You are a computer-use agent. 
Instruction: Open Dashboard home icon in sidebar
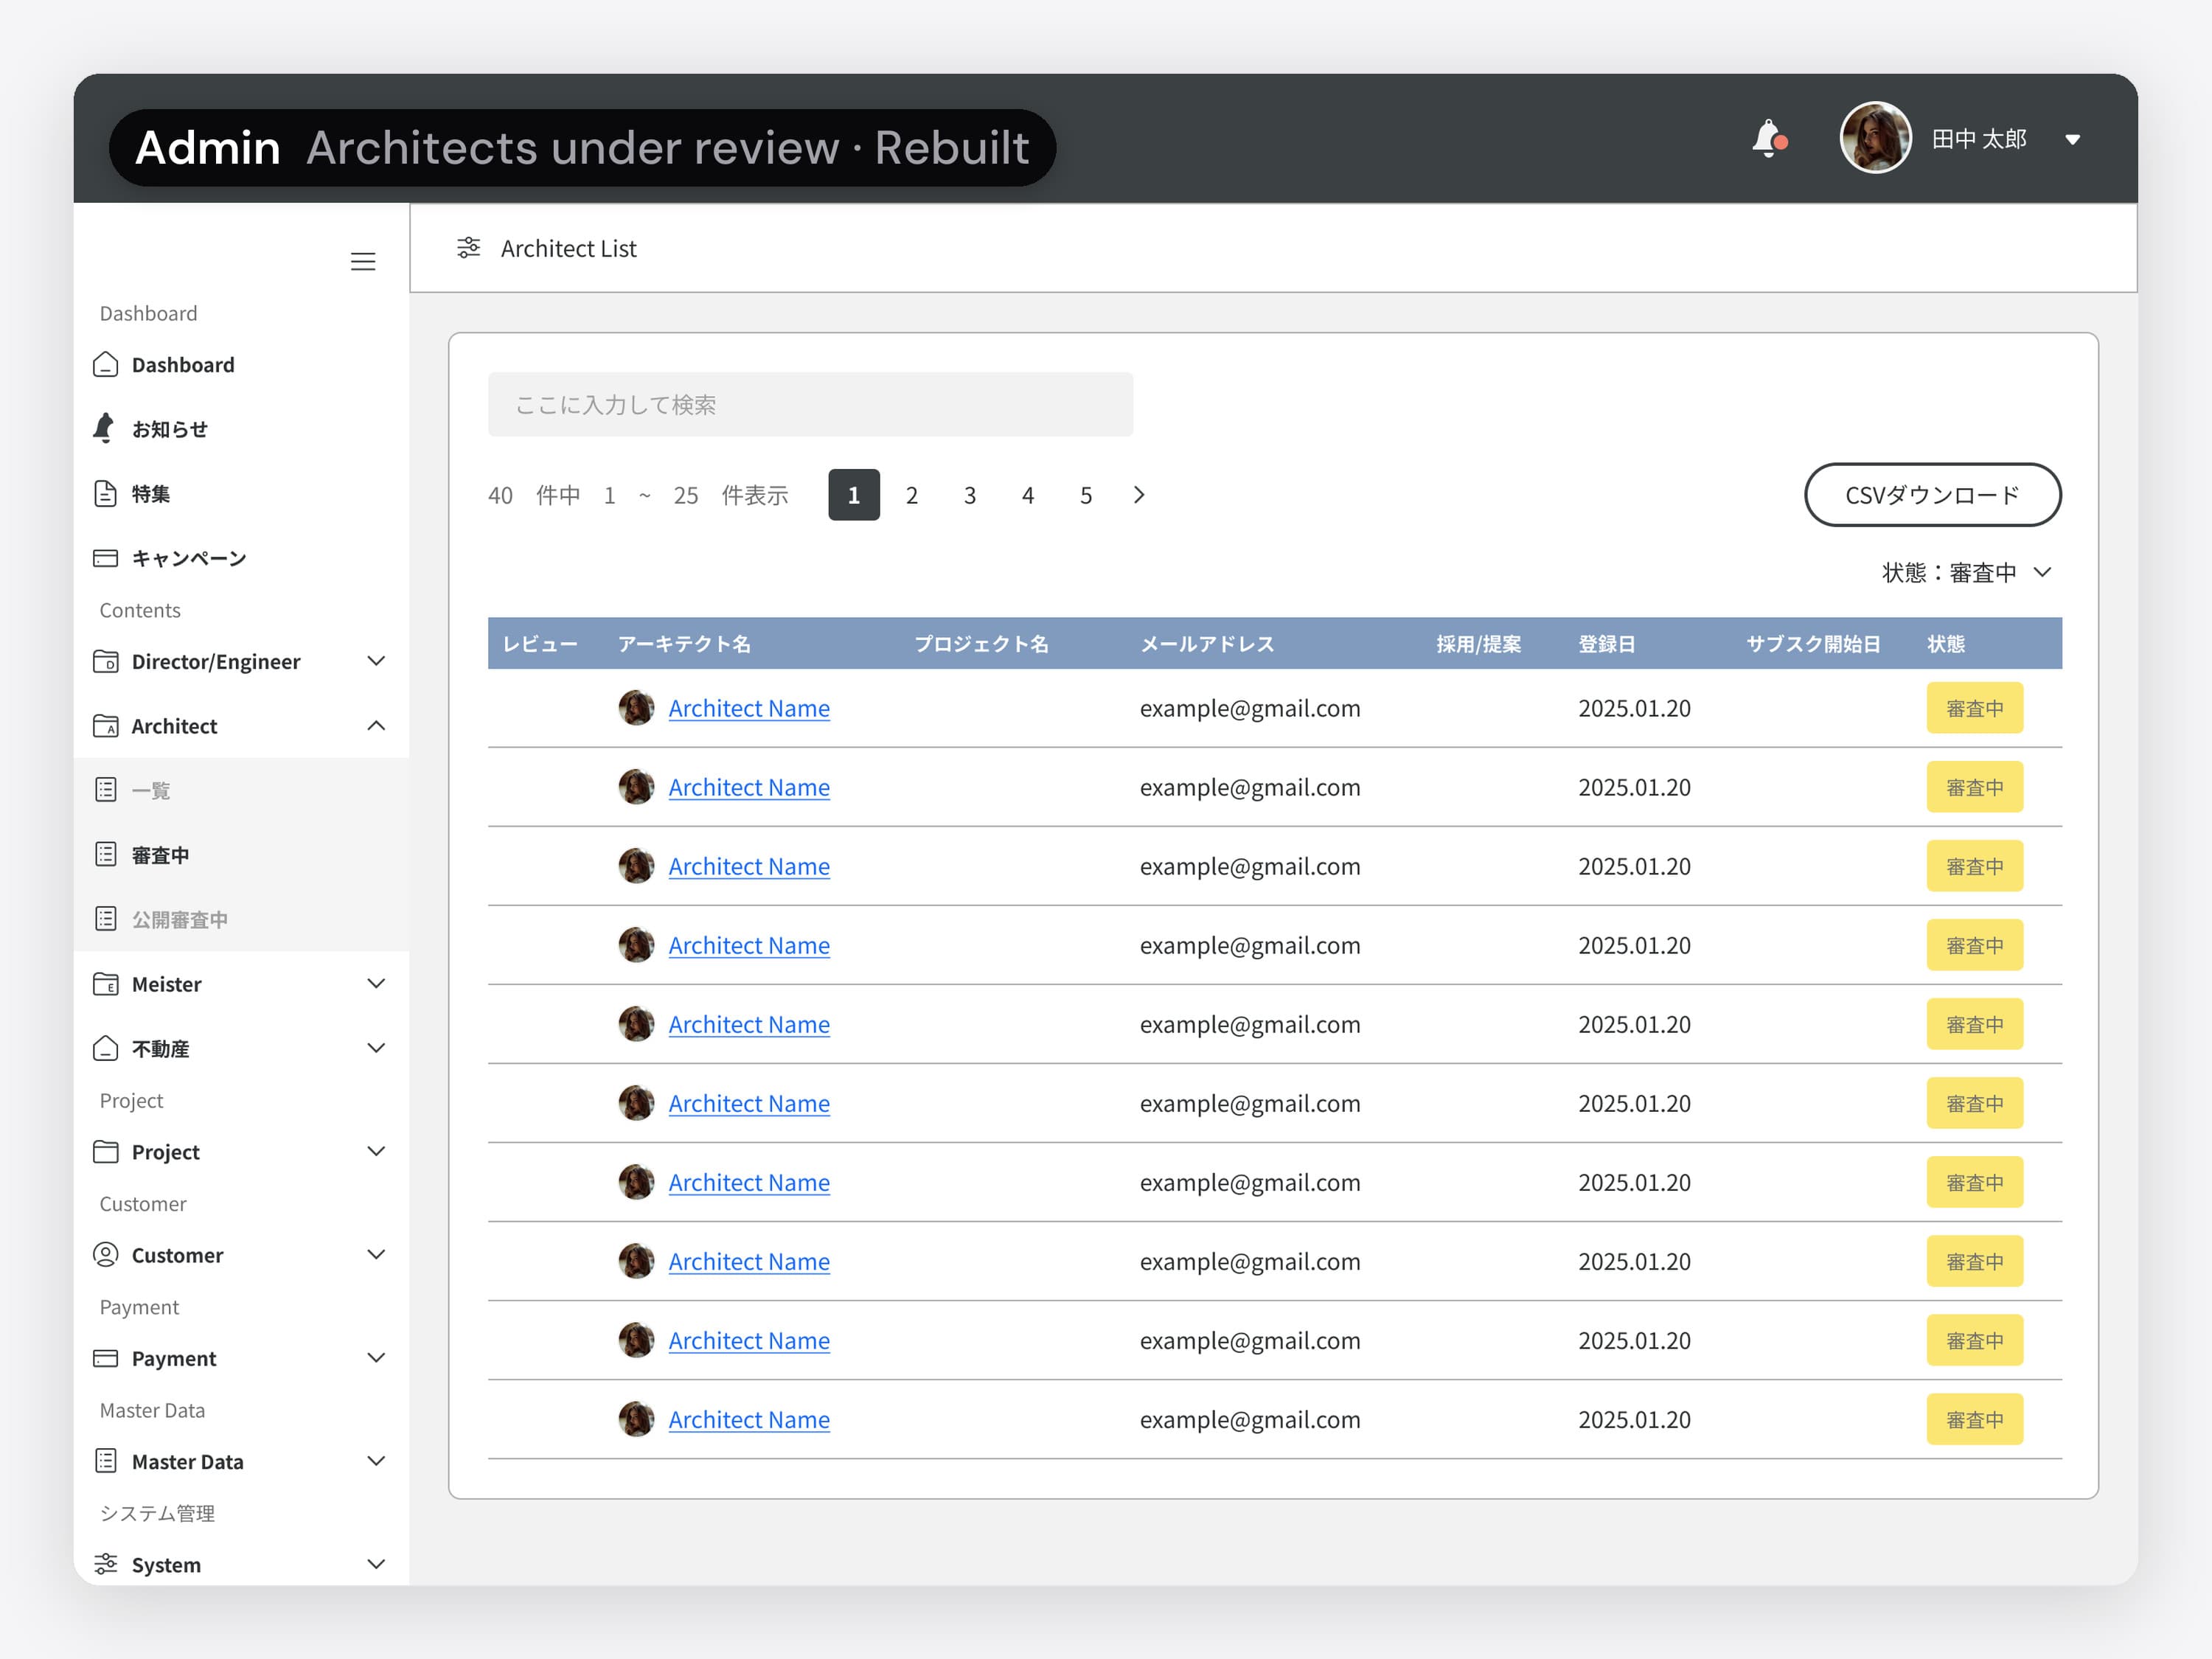coord(105,365)
